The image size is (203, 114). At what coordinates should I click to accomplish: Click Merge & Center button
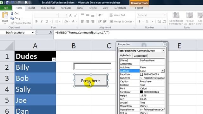point(121,22)
